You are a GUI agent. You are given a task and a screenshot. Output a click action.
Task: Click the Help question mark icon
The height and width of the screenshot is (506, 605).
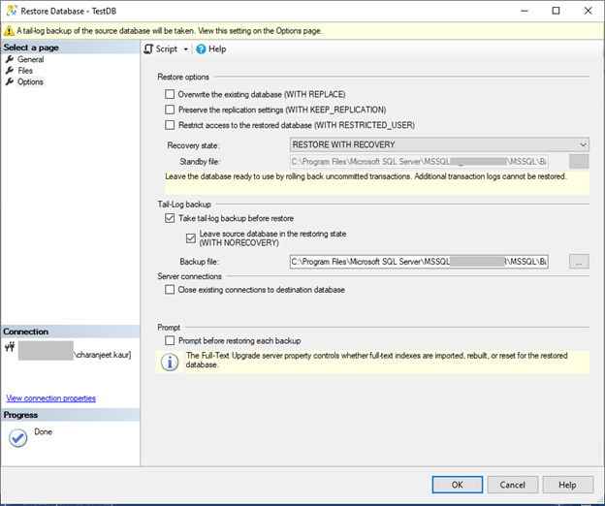point(201,48)
